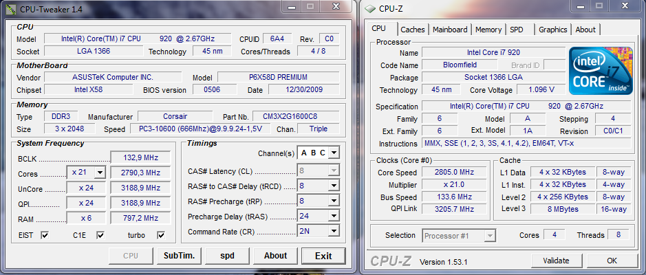Click the L1 Data 4 x 32 KBytes field
The height and width of the screenshot is (275, 646).
[x=562, y=172]
